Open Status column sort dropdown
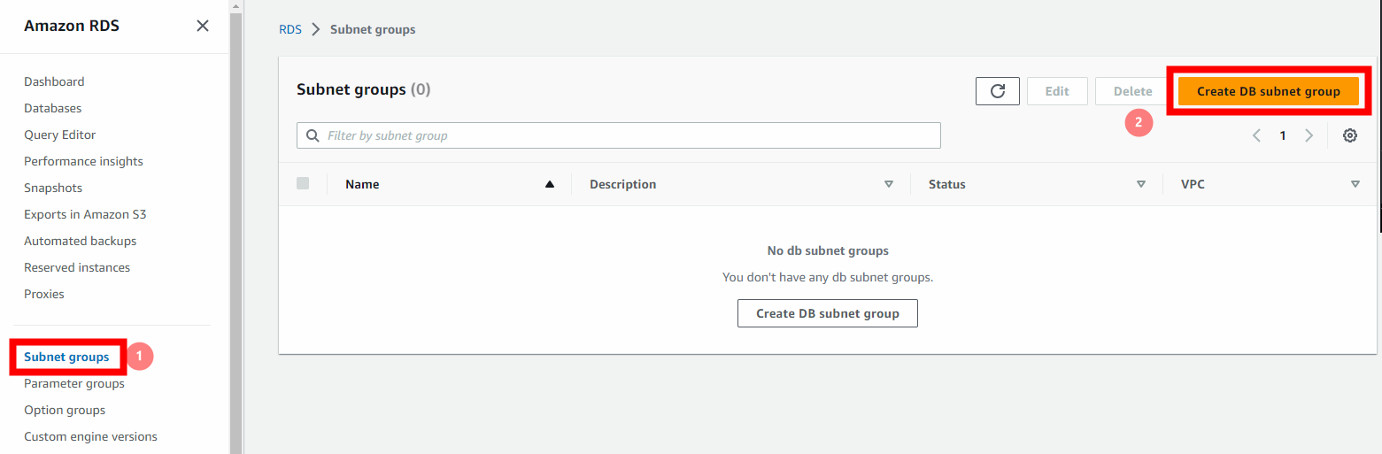This screenshot has width=1382, height=454. (x=1141, y=184)
